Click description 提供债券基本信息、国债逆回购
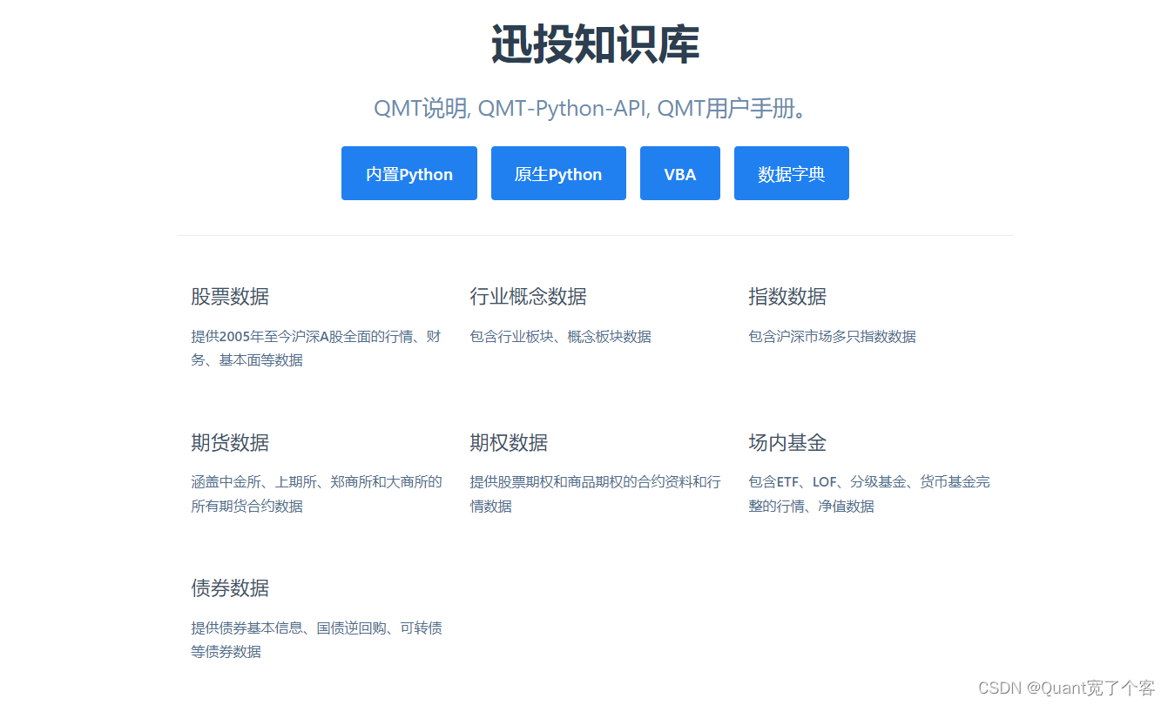 pyautogui.click(x=317, y=640)
